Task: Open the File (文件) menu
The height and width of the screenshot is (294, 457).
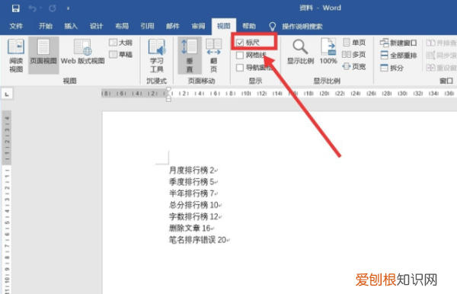Action: [x=16, y=26]
